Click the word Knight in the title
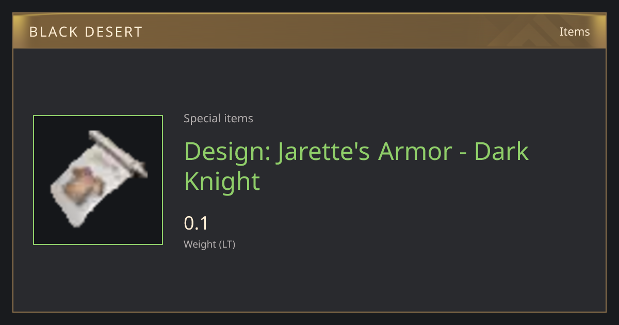Screen dimensions: 619x325 point(222,182)
